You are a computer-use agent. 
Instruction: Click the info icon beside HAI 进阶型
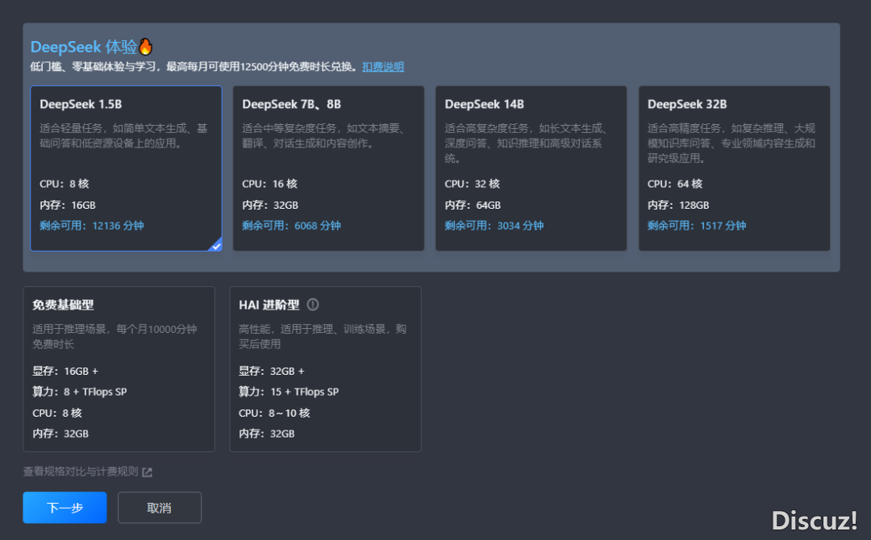click(x=313, y=305)
